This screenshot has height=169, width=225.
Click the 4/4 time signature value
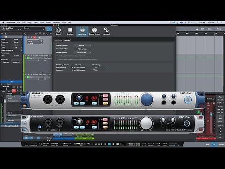click(x=158, y=143)
